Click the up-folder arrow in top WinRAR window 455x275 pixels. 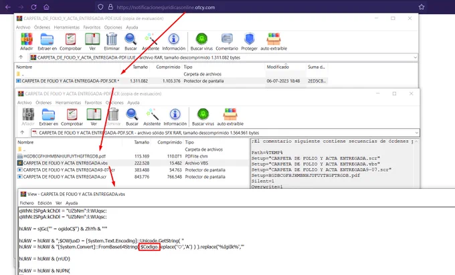click(x=21, y=57)
